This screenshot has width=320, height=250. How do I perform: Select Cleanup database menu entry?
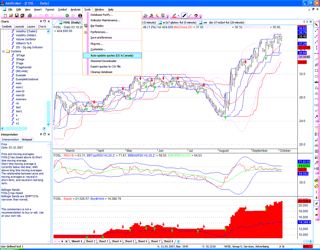[x=112, y=72]
